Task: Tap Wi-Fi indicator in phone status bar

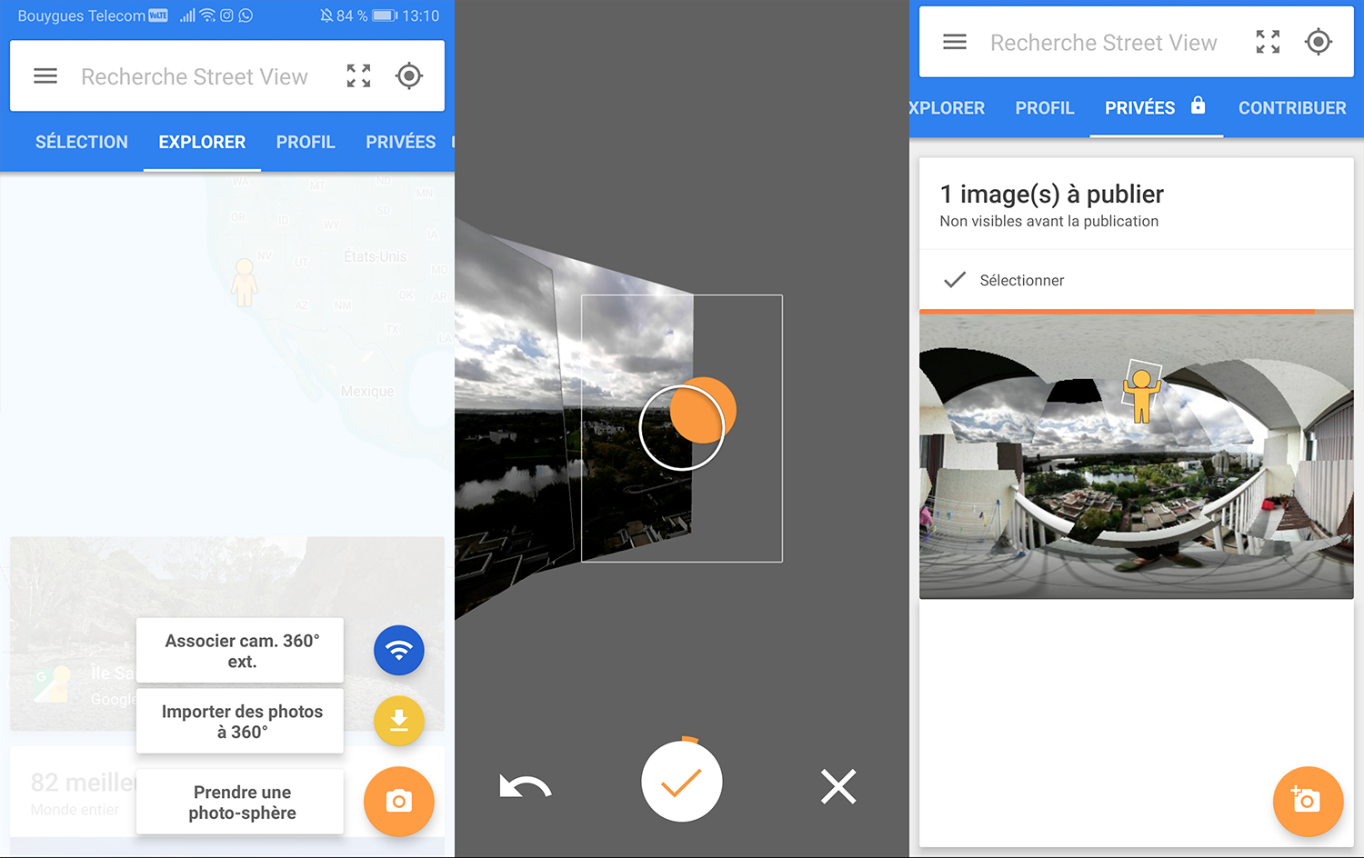Action: (207, 15)
